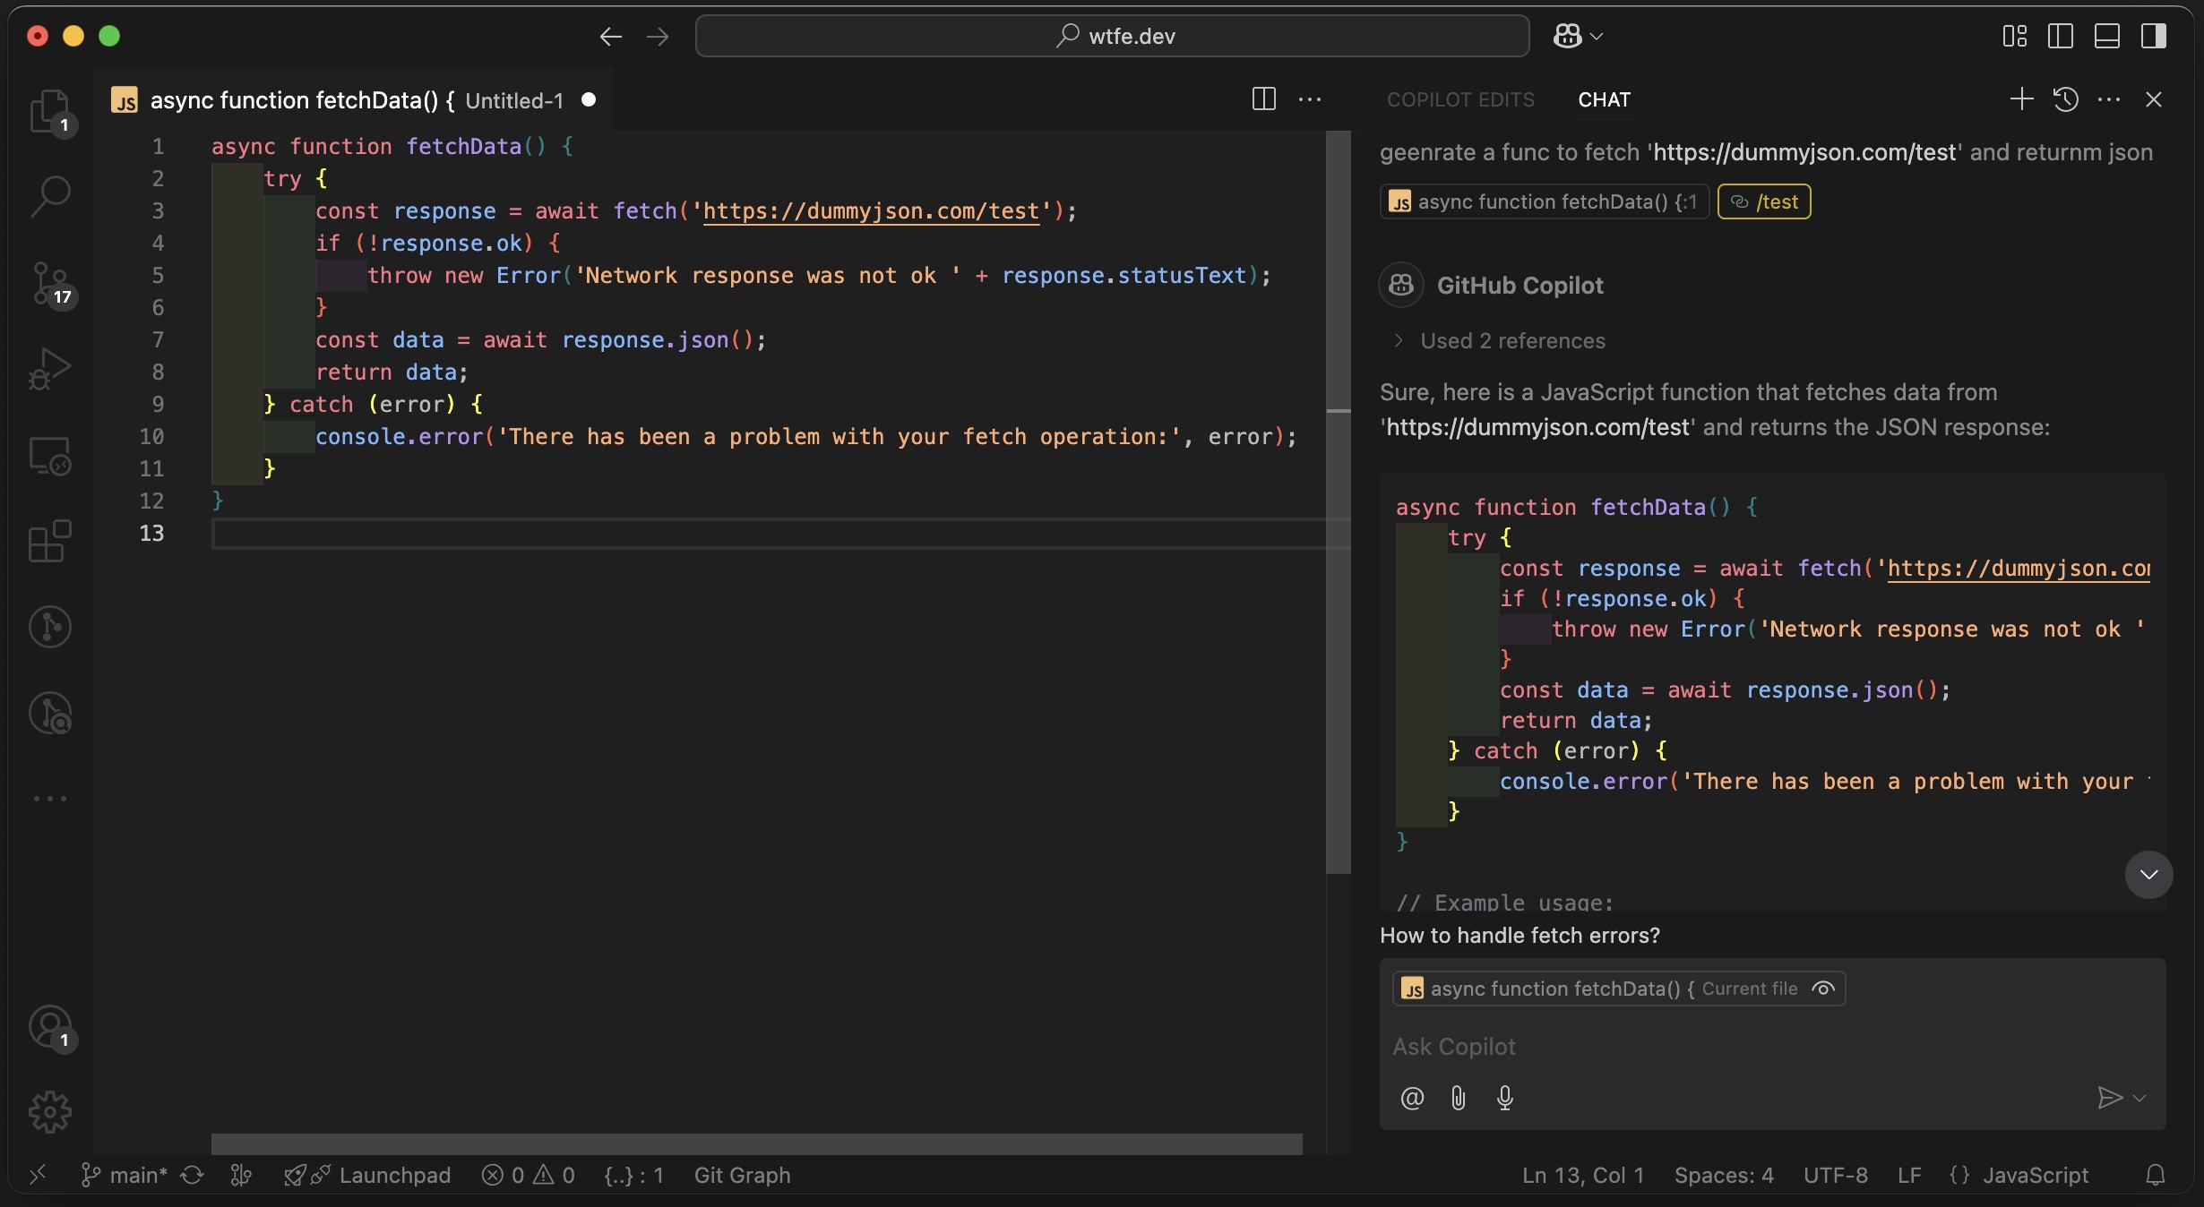Split the editor to the right
The width and height of the screenshot is (2204, 1207).
coord(1263,99)
